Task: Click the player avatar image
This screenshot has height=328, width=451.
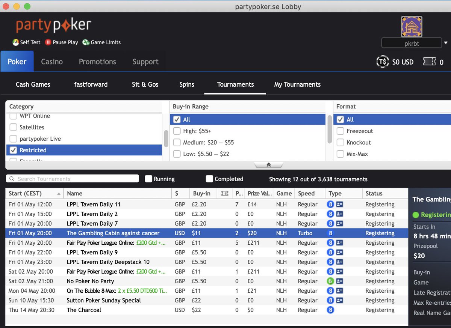Action: [412, 26]
